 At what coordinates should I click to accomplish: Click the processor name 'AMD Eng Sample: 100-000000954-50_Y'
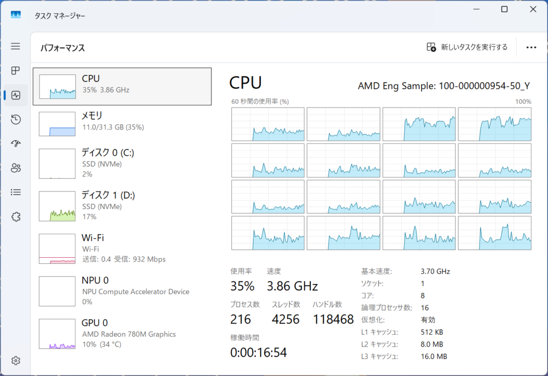click(x=444, y=86)
